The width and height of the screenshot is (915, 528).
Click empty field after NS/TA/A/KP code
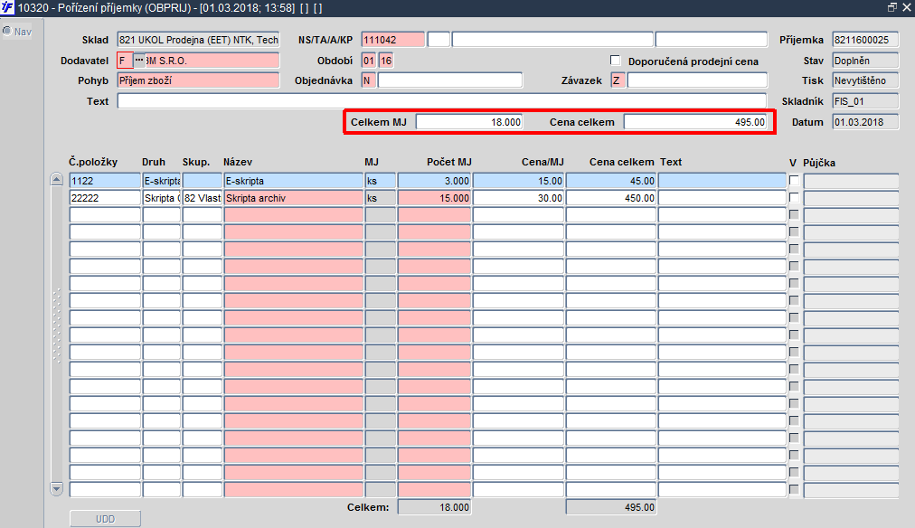coord(439,40)
